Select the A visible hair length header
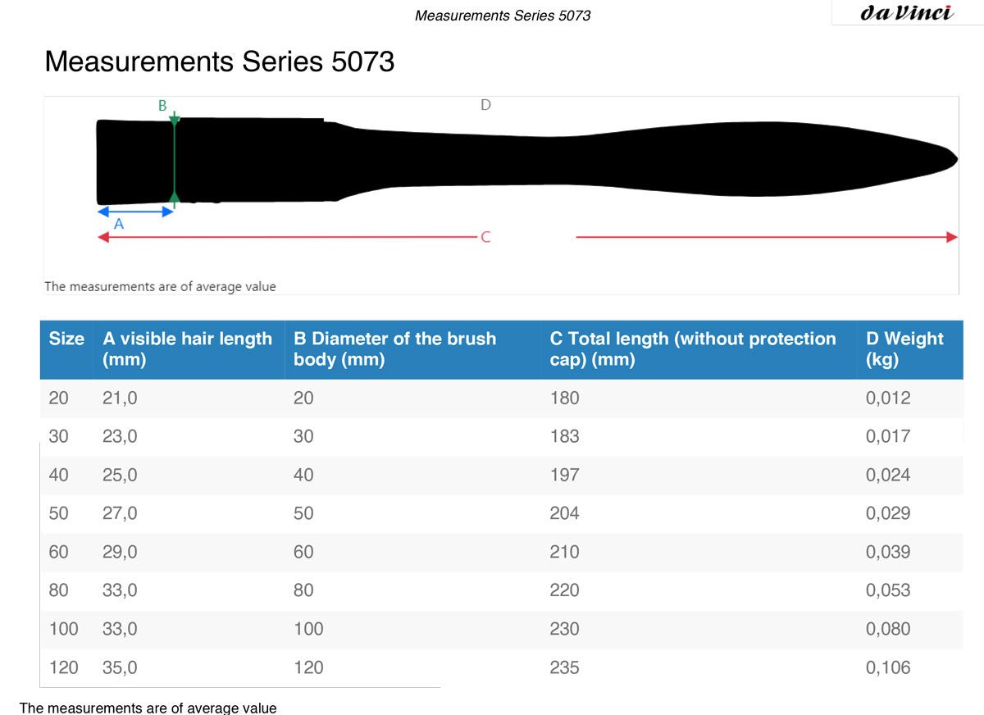Viewport: 984px width, 715px height. tap(188, 349)
